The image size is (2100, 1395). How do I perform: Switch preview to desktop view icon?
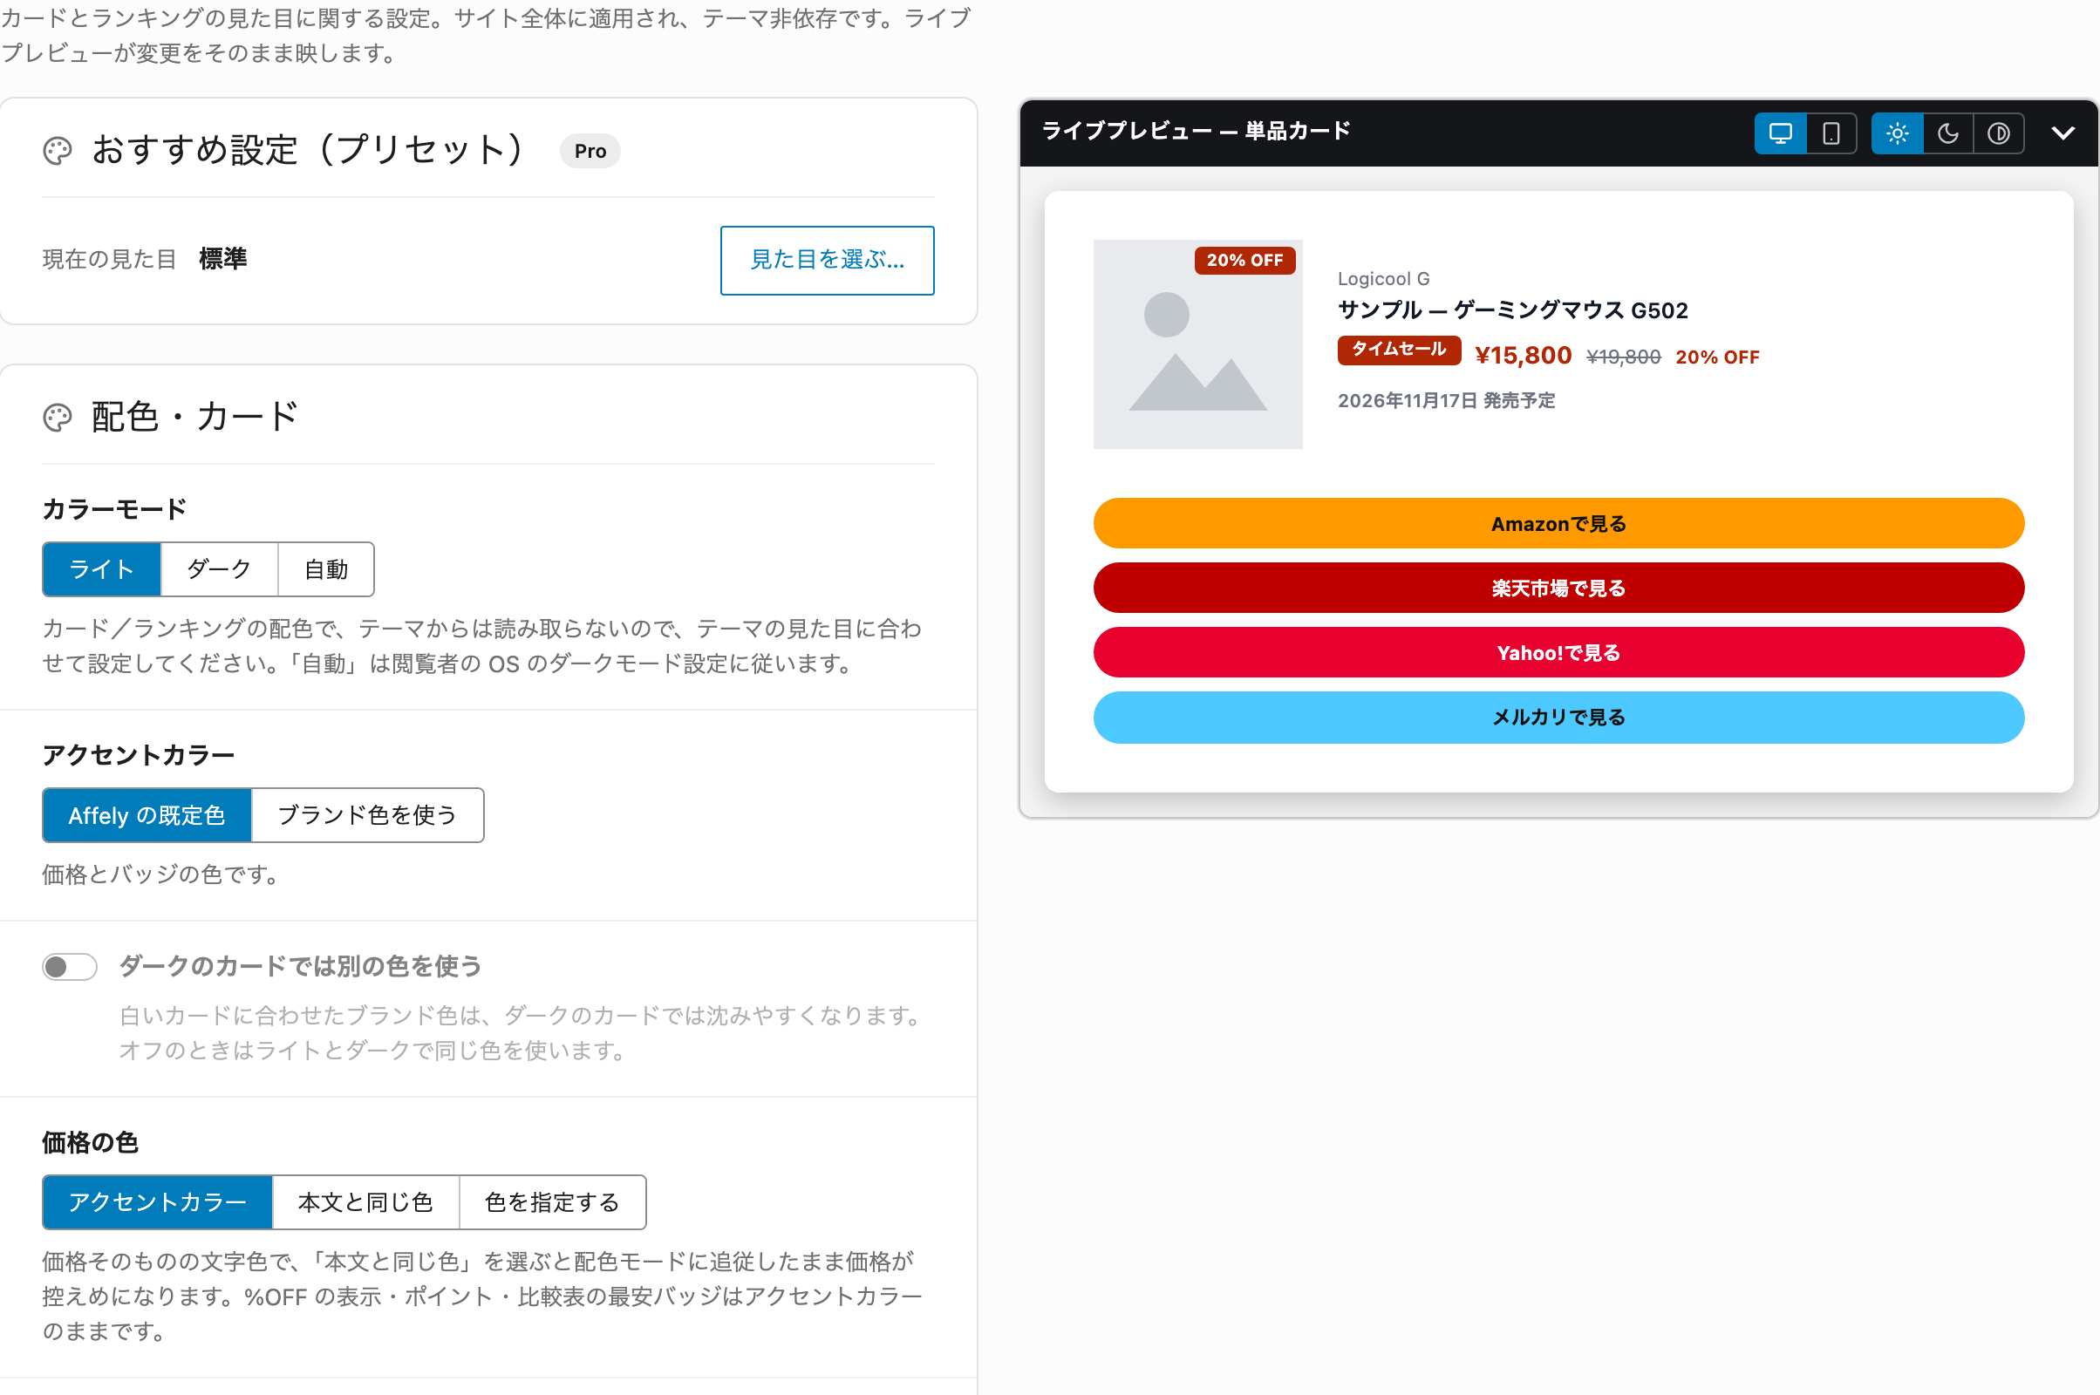[1780, 133]
